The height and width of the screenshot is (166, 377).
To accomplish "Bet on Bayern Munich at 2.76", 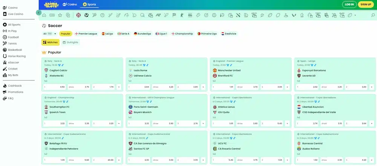I will click(187, 123).
